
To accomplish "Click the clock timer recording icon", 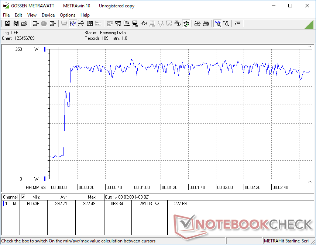I will (x=177, y=24).
